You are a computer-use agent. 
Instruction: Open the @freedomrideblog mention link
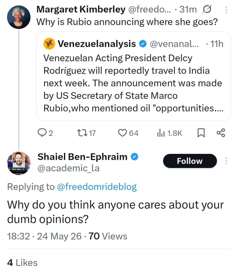(x=97, y=187)
